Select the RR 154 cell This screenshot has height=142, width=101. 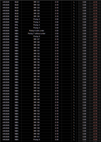[x=37, y=117]
